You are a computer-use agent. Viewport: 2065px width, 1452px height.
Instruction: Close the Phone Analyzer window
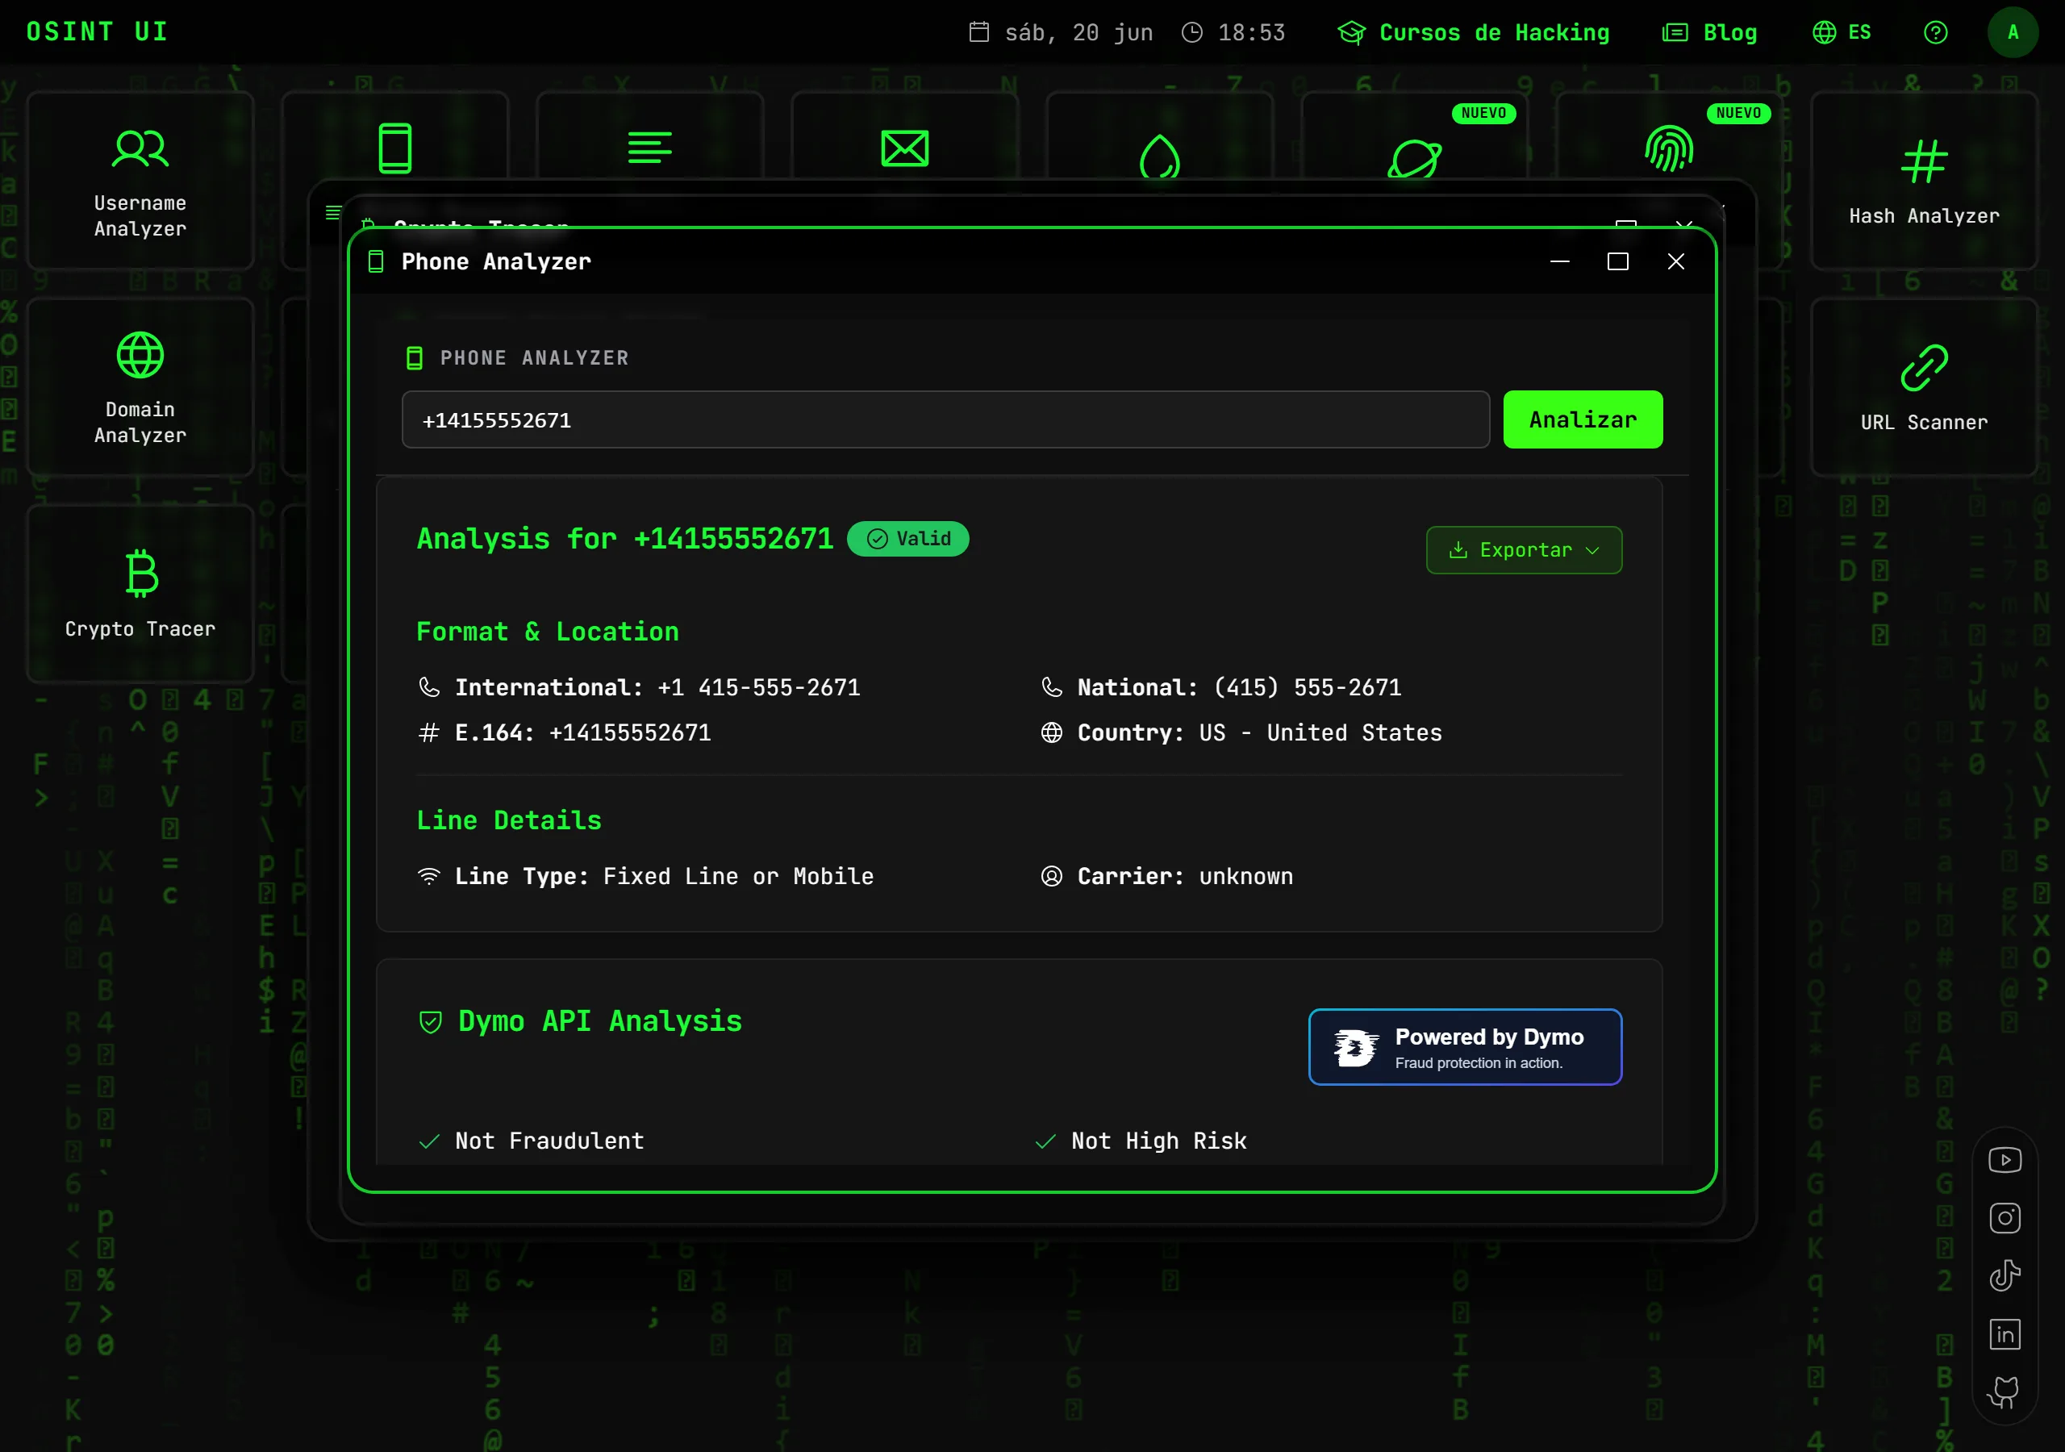(x=1675, y=262)
